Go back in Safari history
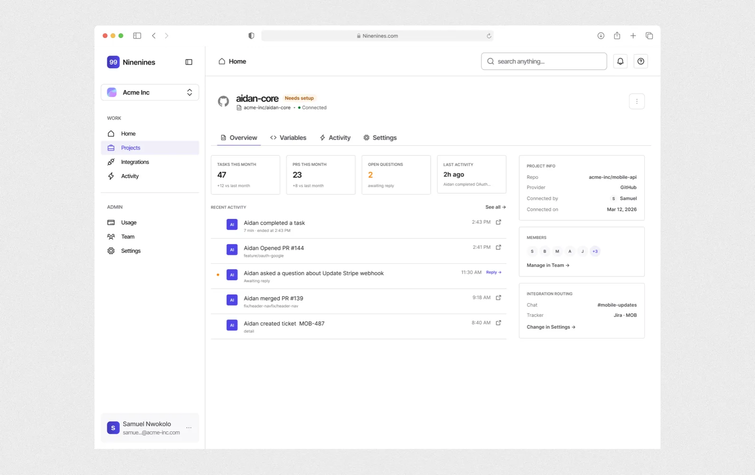The height and width of the screenshot is (475, 755). click(x=154, y=36)
